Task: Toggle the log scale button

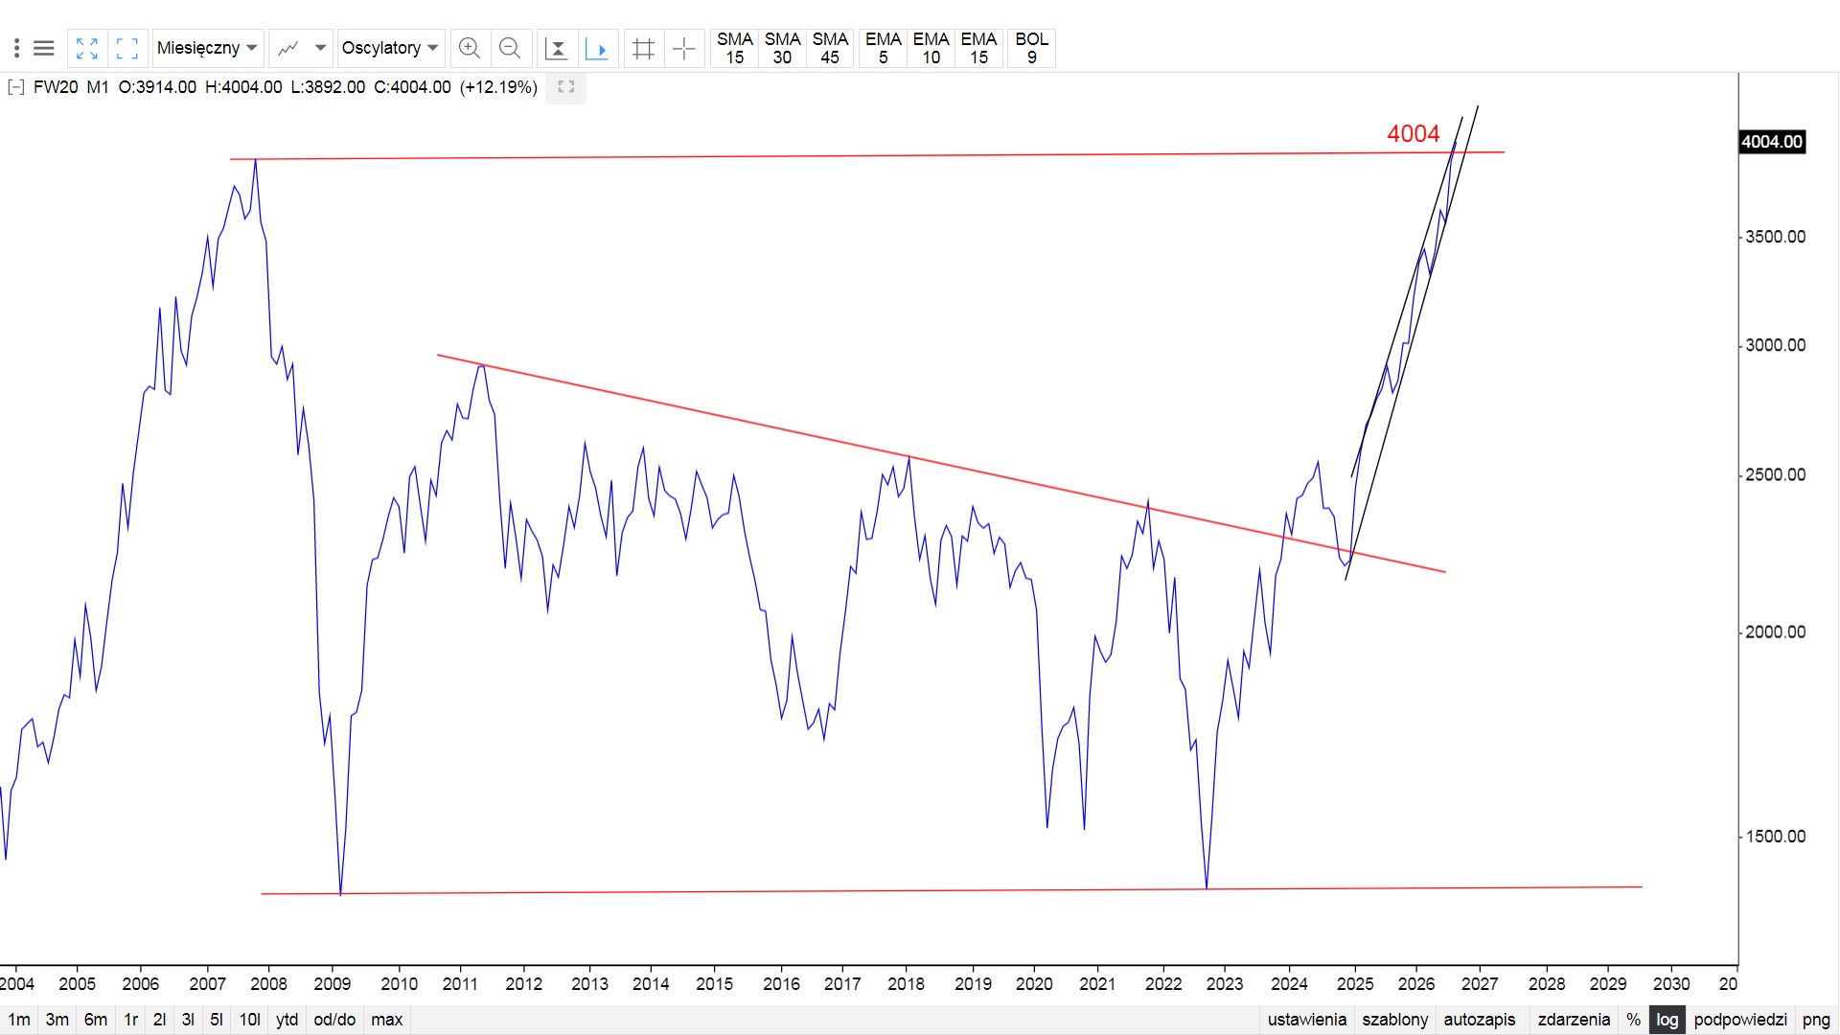Action: pos(1667,1020)
